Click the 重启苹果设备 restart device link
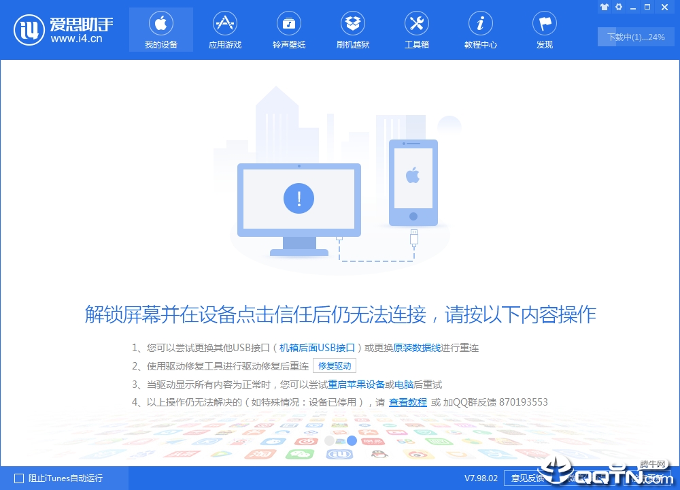 point(356,385)
